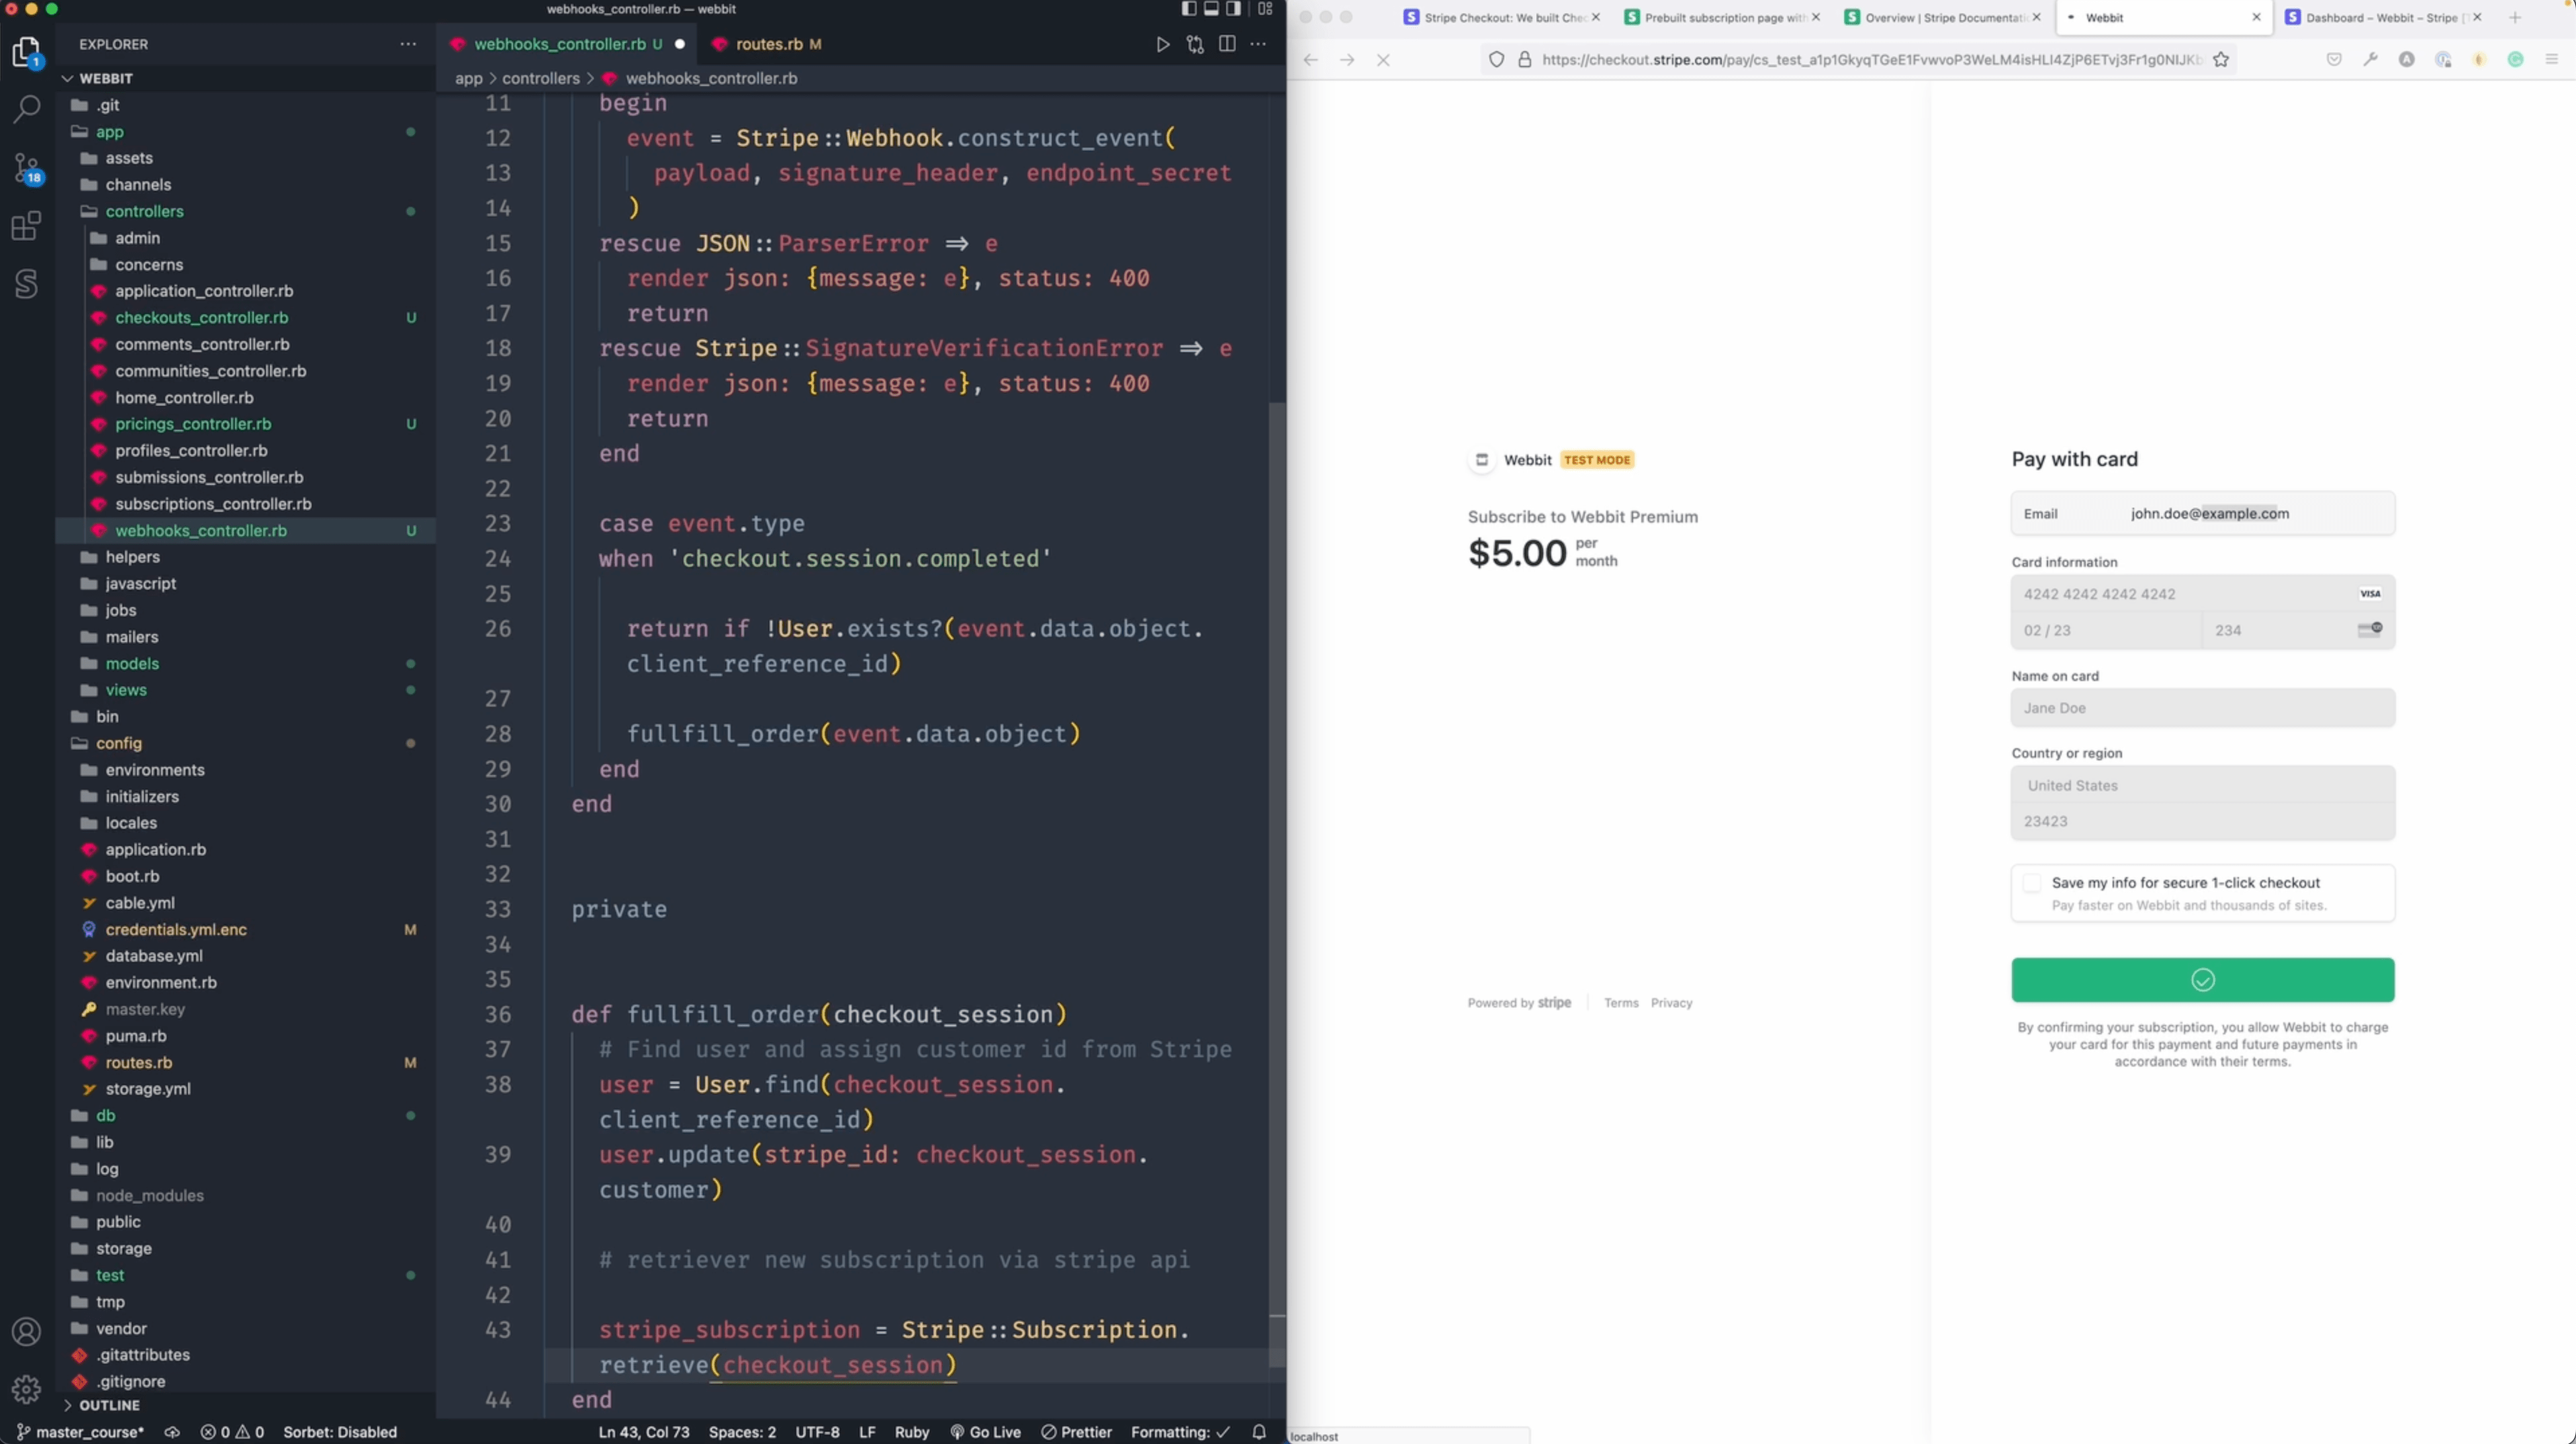Click Sorbet: Disabled status entry
Screen dimensions: 2576x1444
point(340,1432)
